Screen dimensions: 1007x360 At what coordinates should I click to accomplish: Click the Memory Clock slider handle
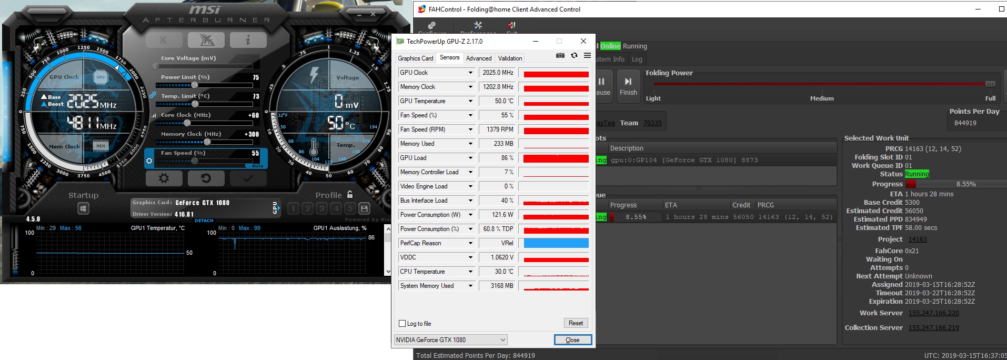207,142
